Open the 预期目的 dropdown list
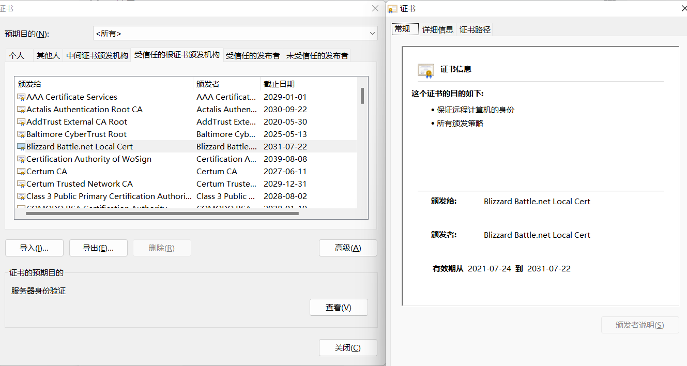The height and width of the screenshot is (366, 687). (x=235, y=33)
